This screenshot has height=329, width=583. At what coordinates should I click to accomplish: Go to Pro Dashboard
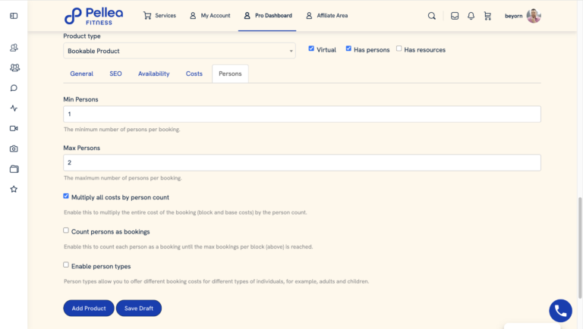tap(268, 16)
